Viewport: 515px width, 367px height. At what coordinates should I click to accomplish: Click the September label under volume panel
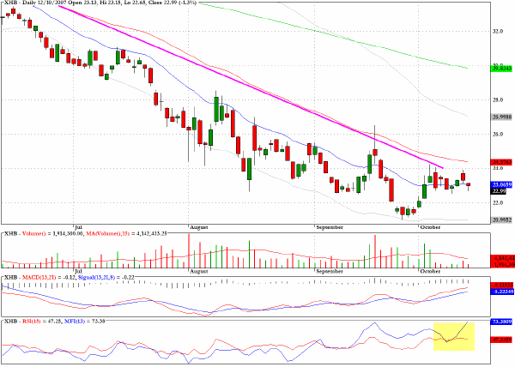click(330, 271)
